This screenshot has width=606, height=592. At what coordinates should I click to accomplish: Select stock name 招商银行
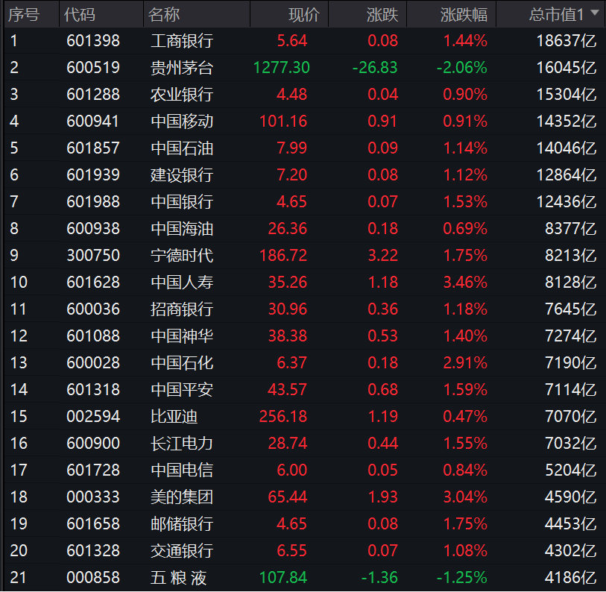coord(182,309)
